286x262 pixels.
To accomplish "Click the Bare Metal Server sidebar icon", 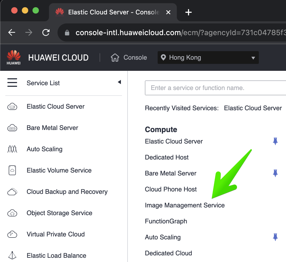I will (12, 128).
